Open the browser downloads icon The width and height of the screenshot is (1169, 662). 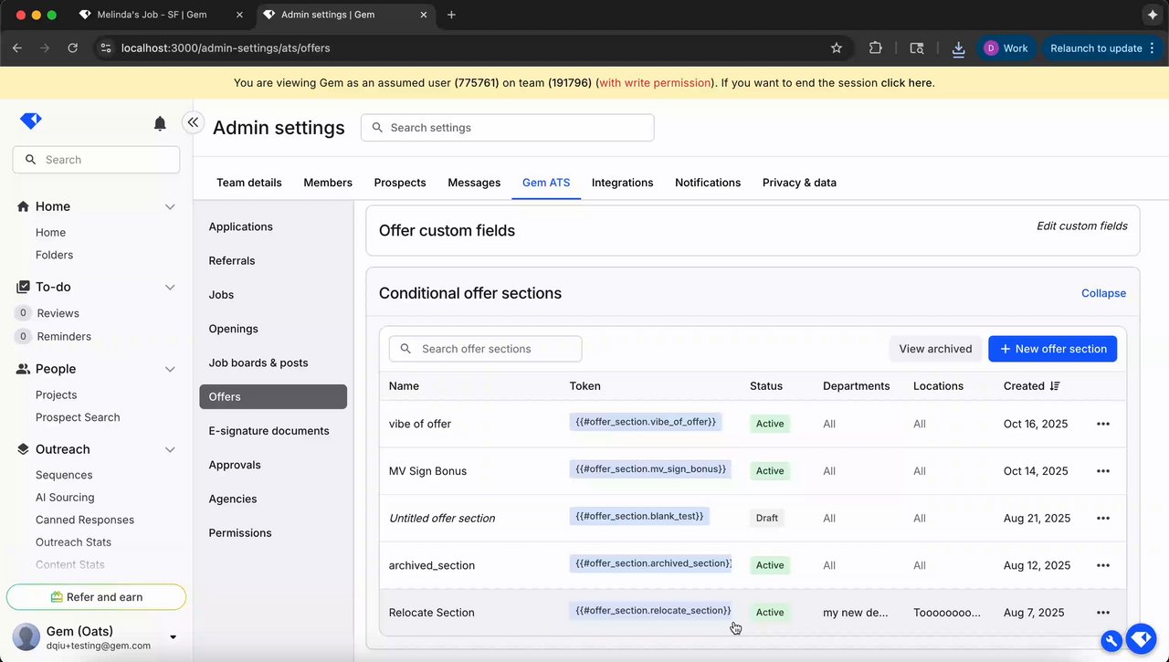[x=958, y=48]
